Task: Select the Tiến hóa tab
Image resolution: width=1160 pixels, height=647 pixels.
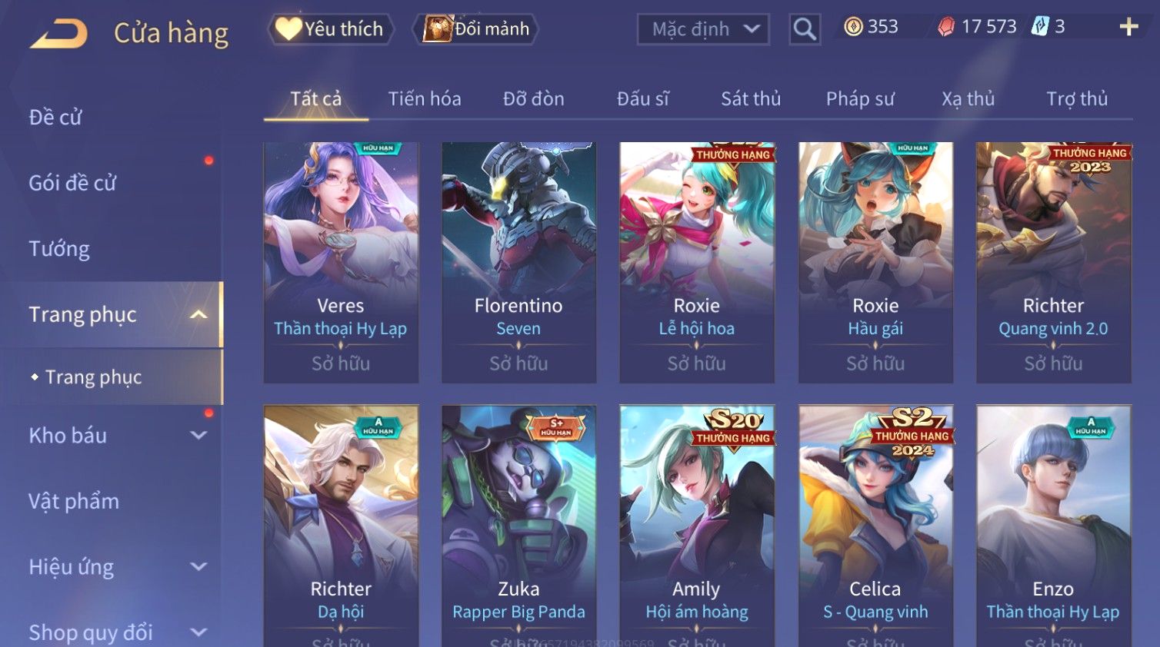Action: coord(425,98)
